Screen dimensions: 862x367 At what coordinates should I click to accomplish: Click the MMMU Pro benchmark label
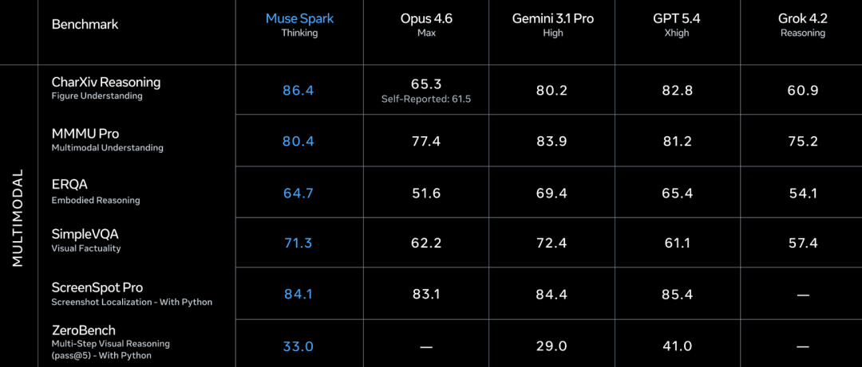[107, 140]
